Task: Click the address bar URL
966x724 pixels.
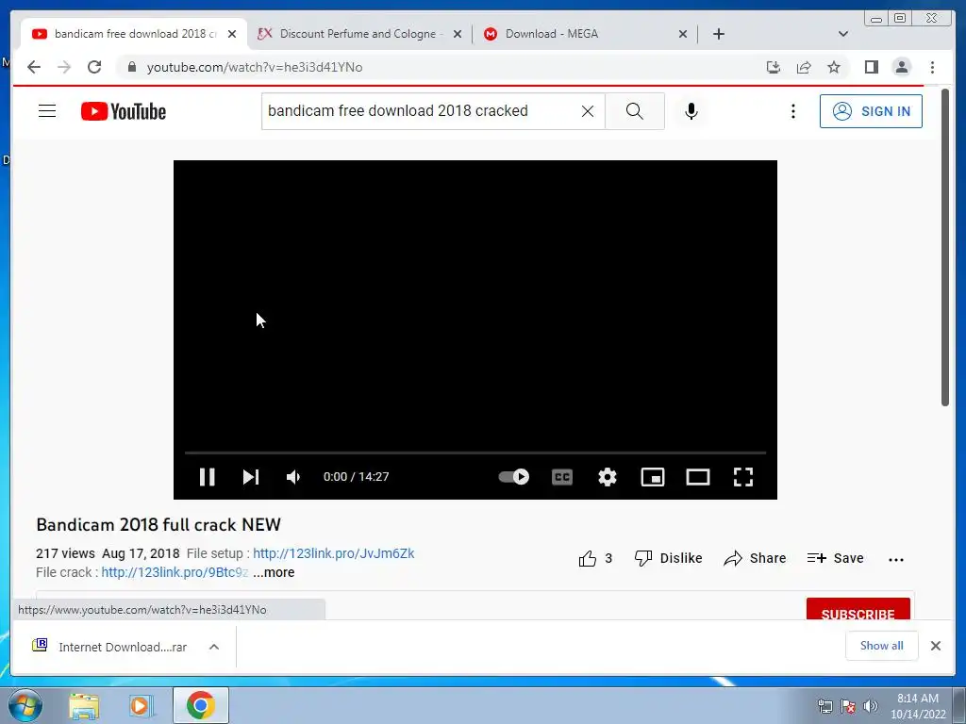Action: pos(255,67)
